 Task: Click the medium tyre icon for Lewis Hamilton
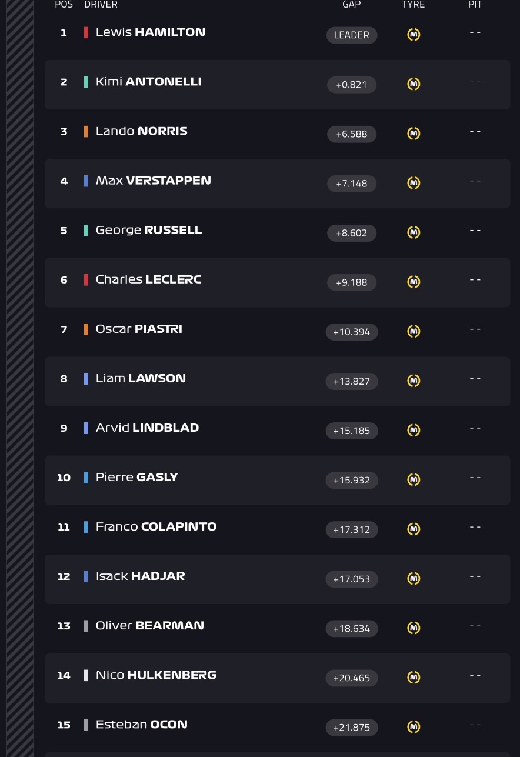click(x=414, y=35)
